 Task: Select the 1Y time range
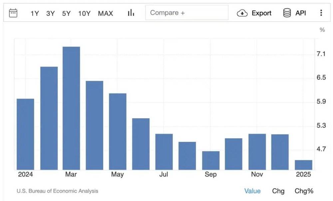[x=35, y=13]
